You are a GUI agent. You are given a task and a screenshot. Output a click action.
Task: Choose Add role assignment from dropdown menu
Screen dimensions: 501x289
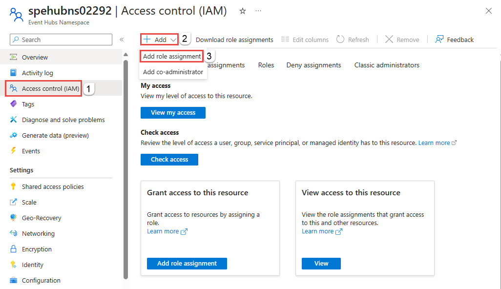172,56
